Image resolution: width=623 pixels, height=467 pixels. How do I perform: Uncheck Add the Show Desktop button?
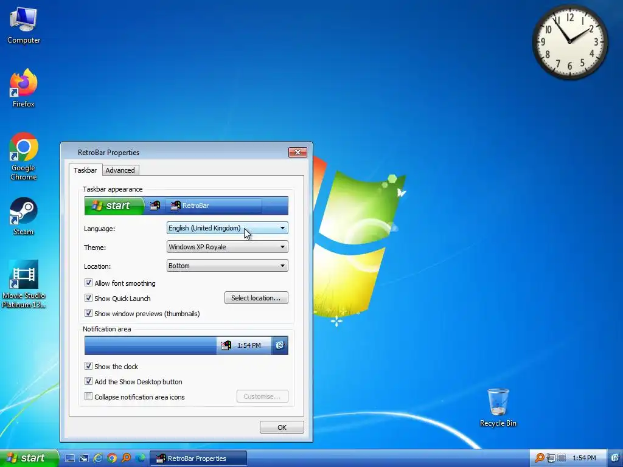pyautogui.click(x=88, y=381)
